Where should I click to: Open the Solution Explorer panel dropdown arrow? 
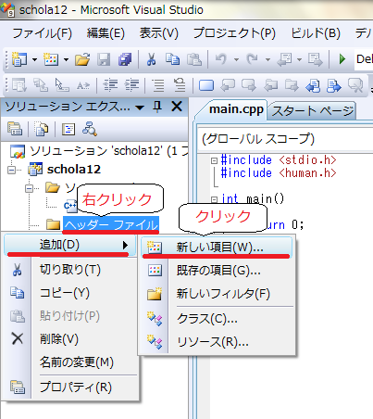pos(140,108)
